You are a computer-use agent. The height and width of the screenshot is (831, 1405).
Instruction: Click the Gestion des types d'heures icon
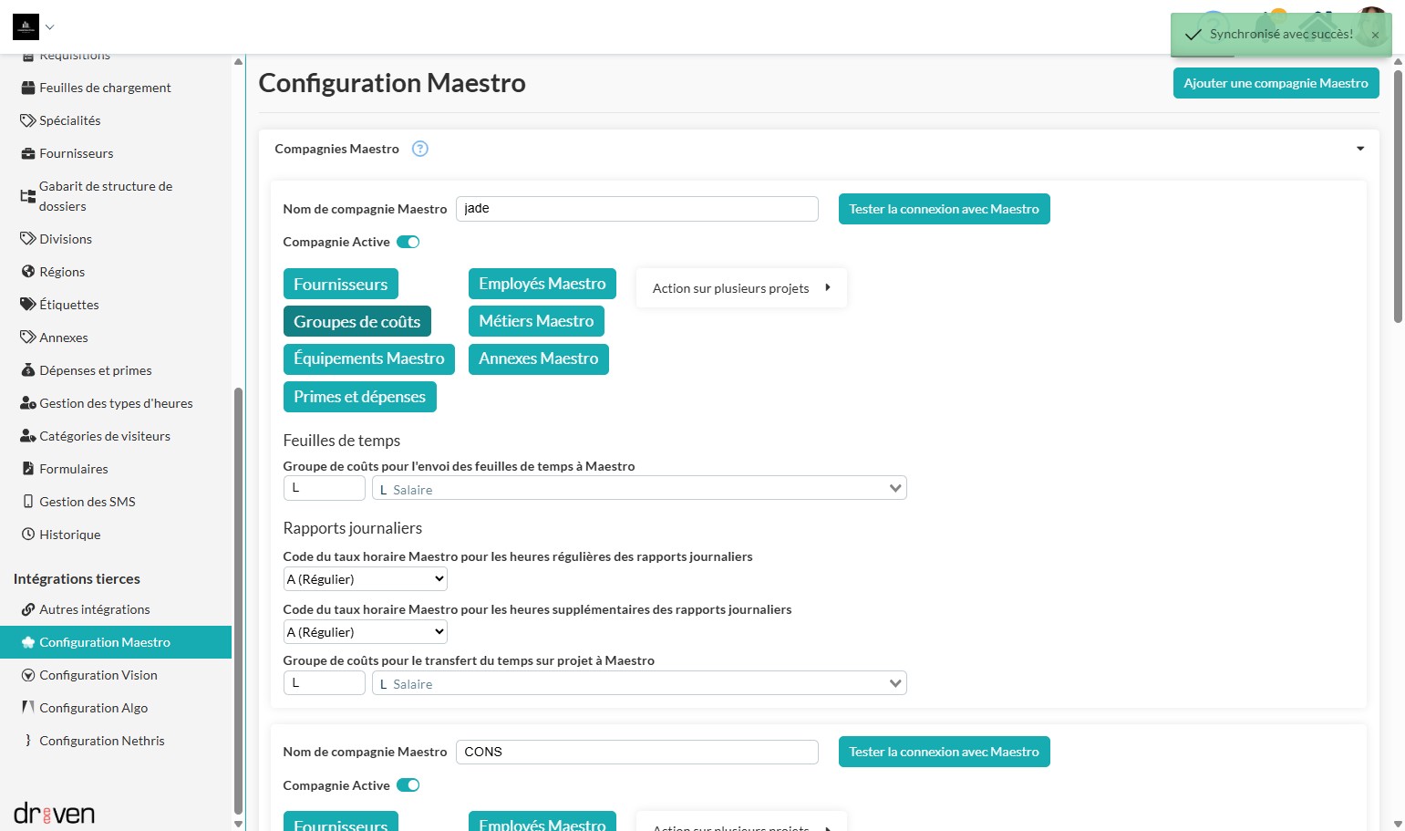[x=28, y=403]
